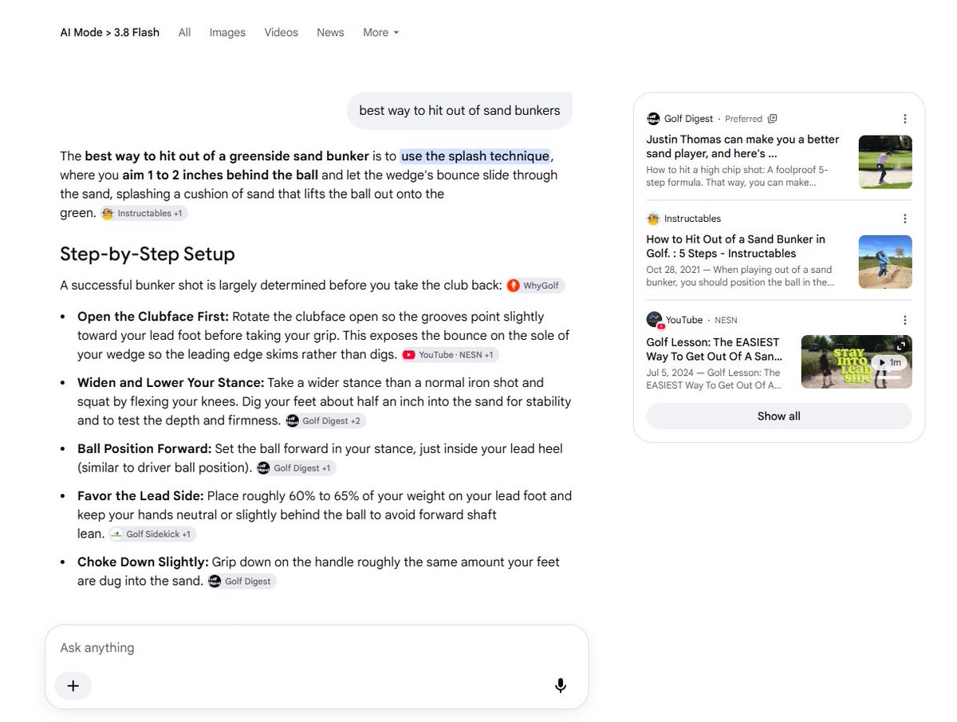The image size is (957, 722).
Task: Switch to the All tab
Action: [184, 33]
